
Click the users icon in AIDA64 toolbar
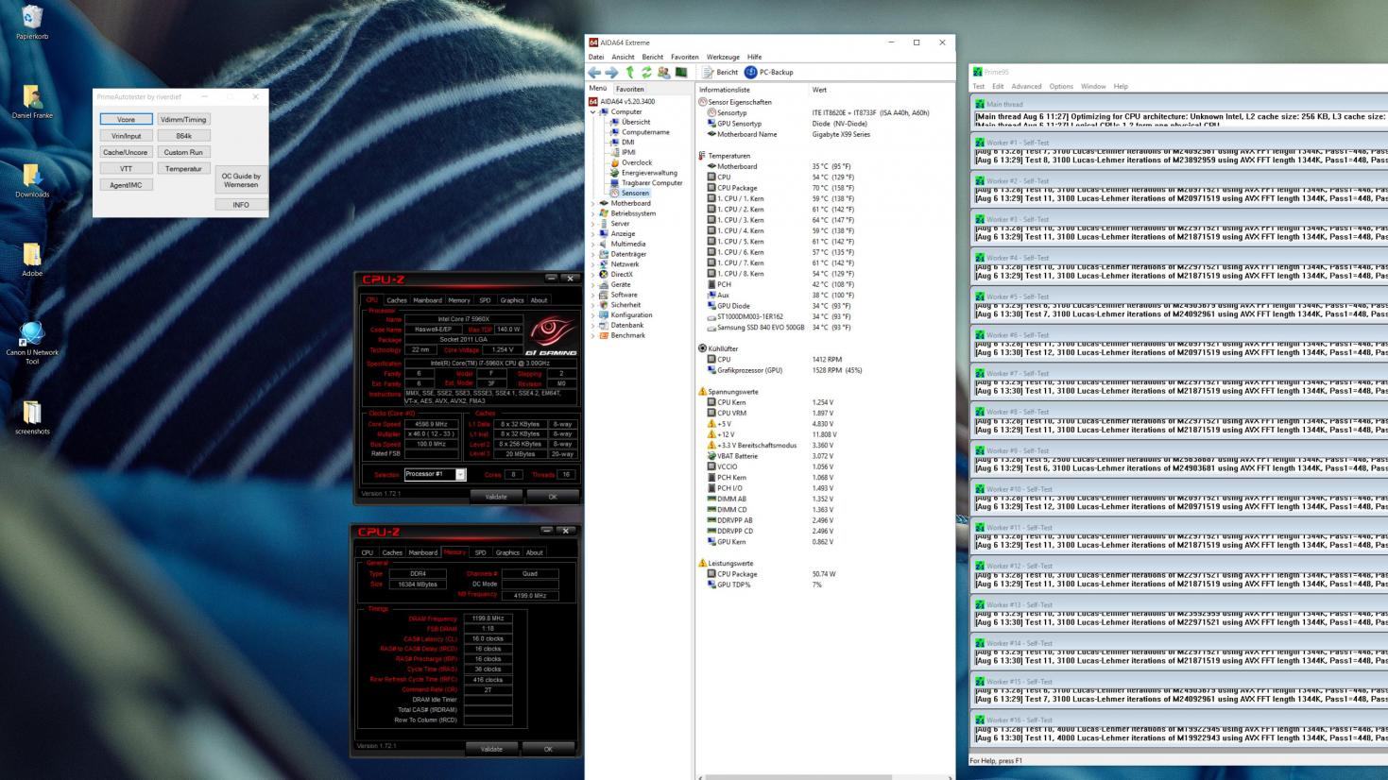pyautogui.click(x=663, y=72)
